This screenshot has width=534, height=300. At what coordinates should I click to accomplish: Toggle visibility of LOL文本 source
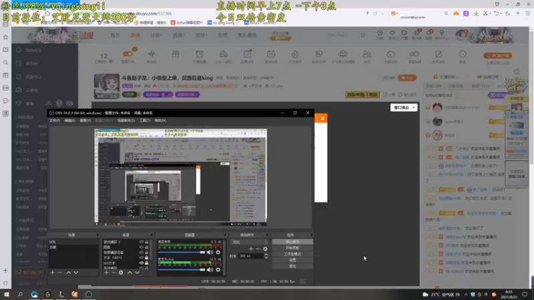coord(142,263)
